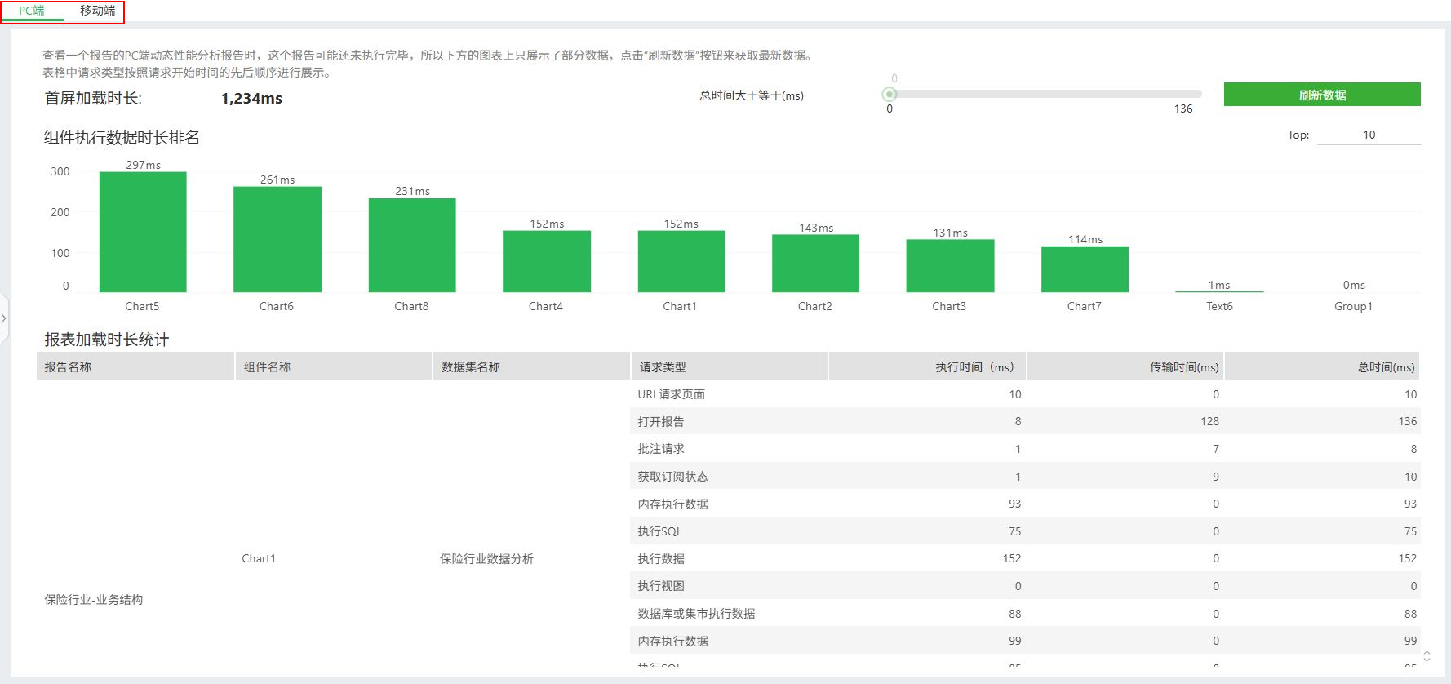Click the Top count input field
This screenshot has height=684, width=1451.
[1369, 135]
